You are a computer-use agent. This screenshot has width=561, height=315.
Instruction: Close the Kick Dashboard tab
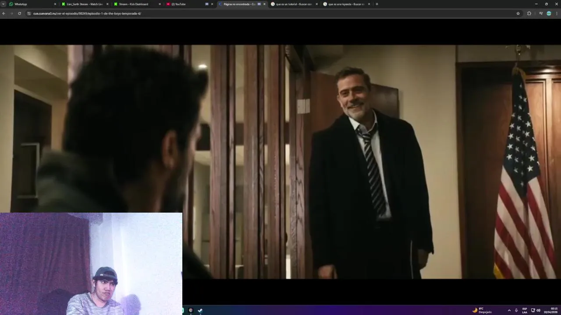[160, 4]
